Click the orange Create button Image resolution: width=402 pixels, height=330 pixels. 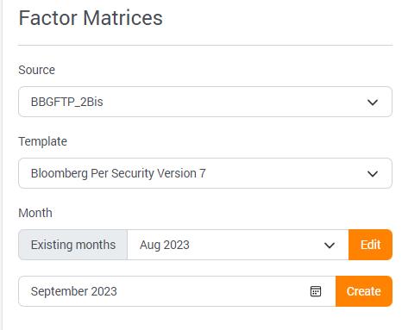coord(364,291)
